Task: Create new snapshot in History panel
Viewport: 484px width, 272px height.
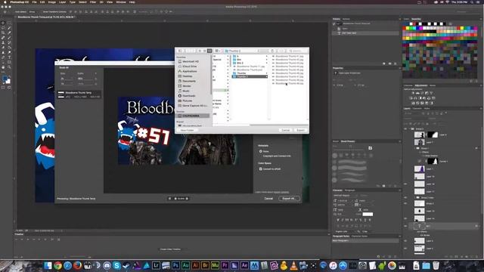Action: point(389,63)
